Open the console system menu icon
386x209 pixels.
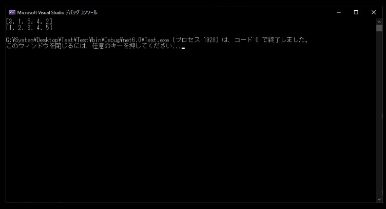point(12,12)
